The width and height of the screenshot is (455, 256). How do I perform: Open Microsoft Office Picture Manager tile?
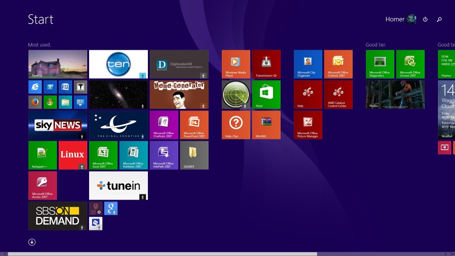(308, 125)
